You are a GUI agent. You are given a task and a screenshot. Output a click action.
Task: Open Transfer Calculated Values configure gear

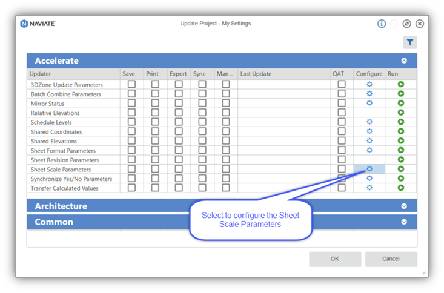point(369,188)
